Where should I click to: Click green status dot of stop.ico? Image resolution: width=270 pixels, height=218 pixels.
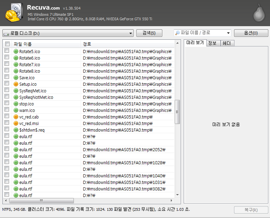pyautogui.click(x=16, y=104)
